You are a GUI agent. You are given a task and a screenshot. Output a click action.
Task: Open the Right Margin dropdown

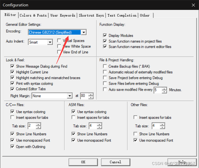(x=70, y=96)
